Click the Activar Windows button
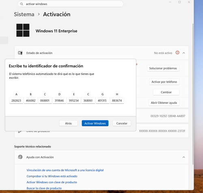 (x=95, y=123)
